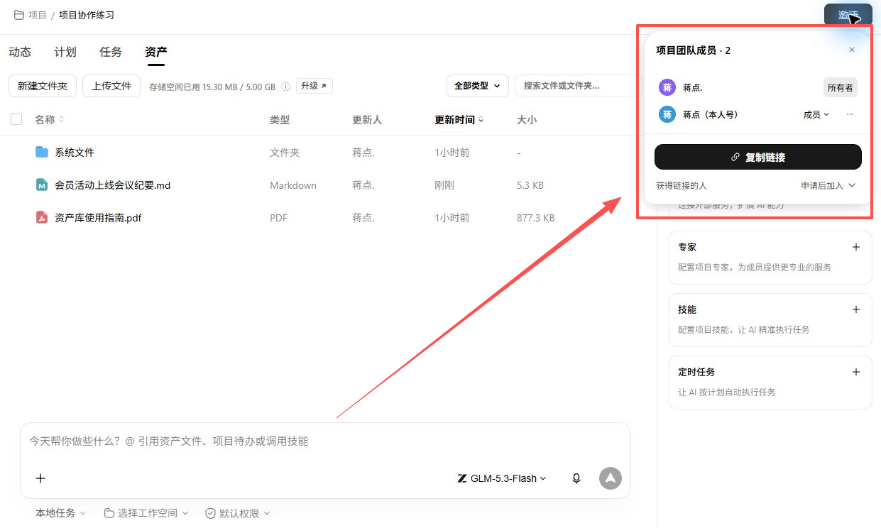Click the 类型 column header
This screenshot has height=528, width=881.
pos(280,119)
